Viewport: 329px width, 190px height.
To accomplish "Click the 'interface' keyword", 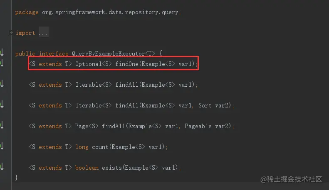I will 54,54.
